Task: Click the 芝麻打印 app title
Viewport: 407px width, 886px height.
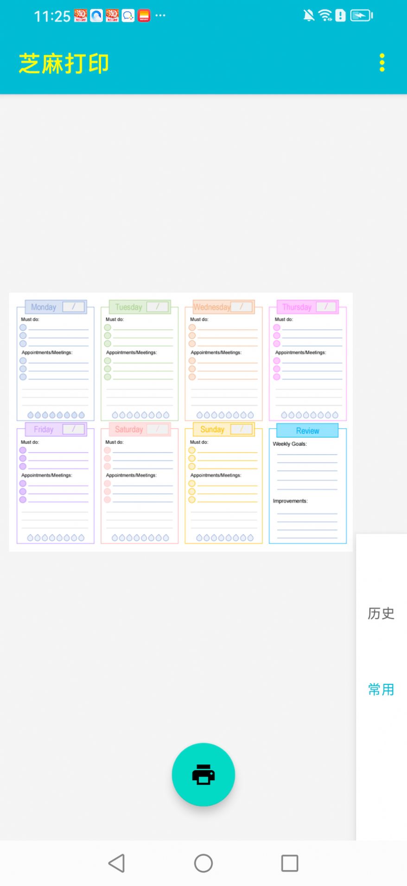Action: tap(64, 63)
